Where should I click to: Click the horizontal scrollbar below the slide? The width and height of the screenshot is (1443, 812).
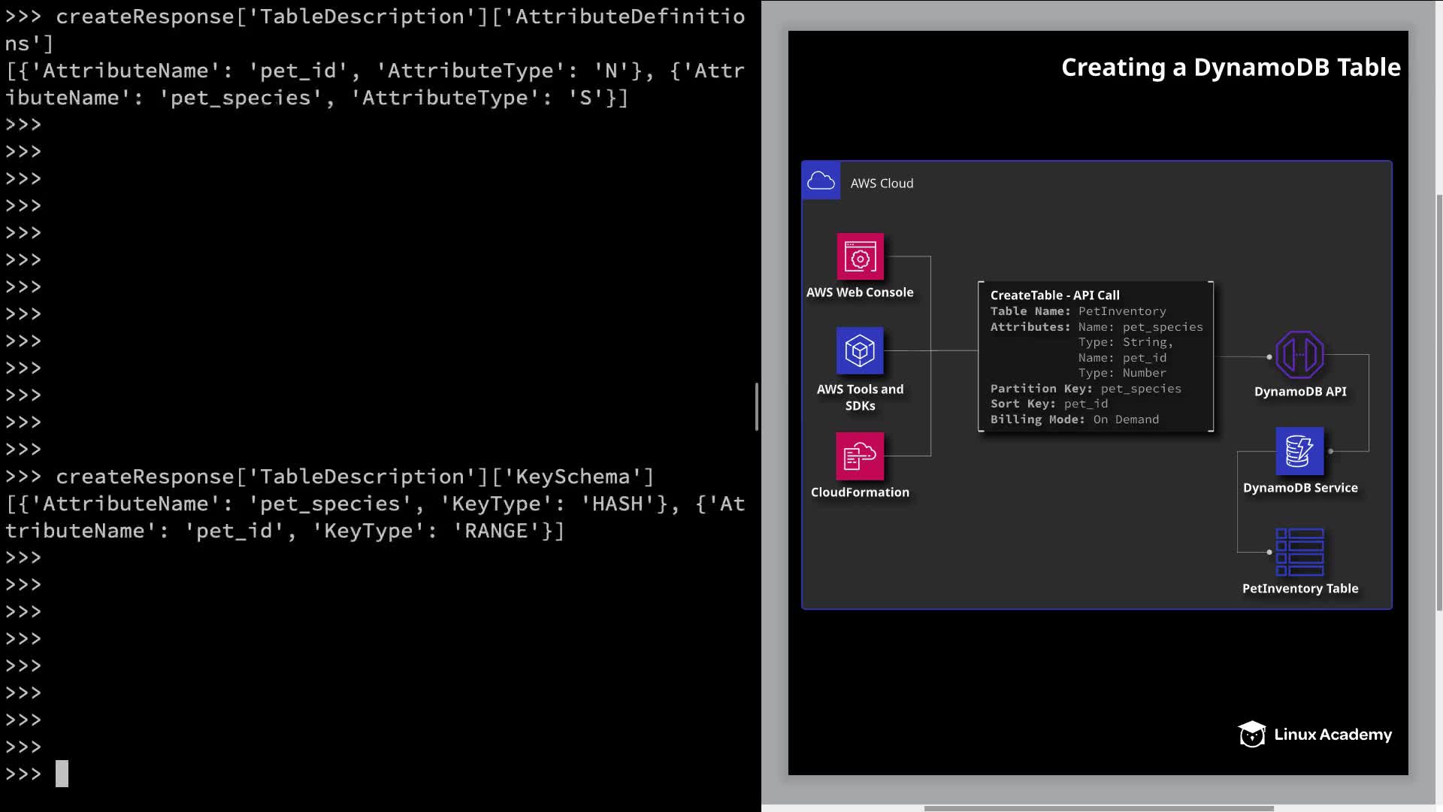tap(1098, 808)
